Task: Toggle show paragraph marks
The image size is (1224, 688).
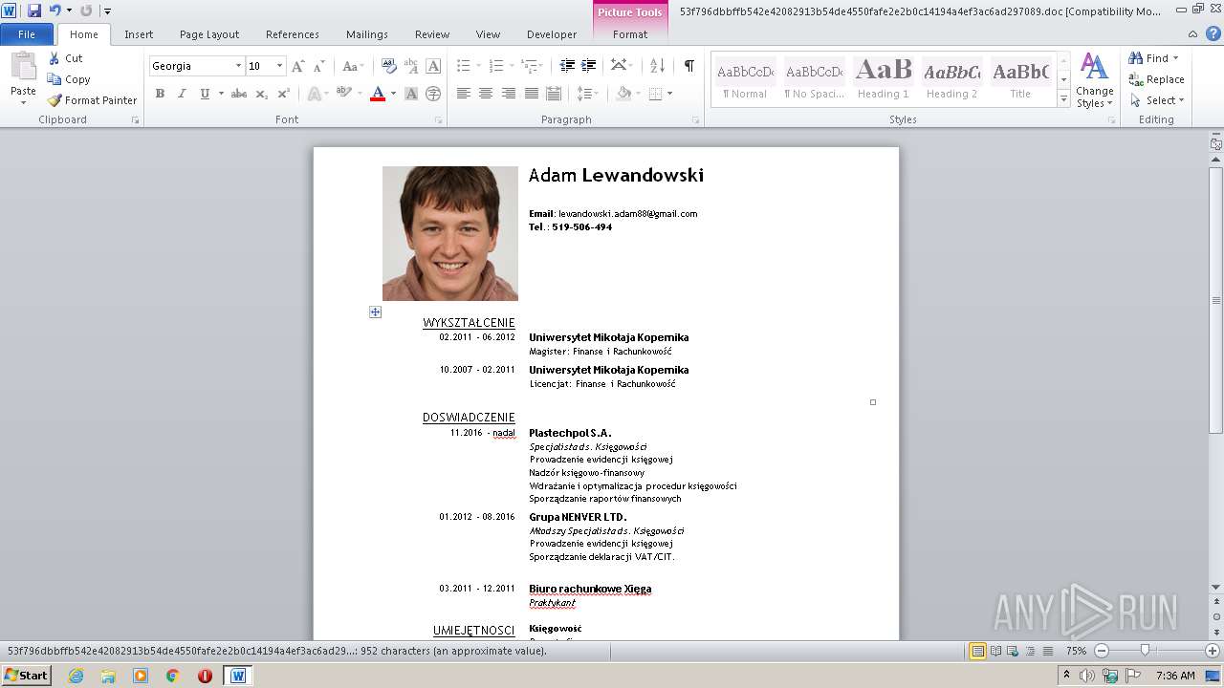Action: tap(688, 66)
